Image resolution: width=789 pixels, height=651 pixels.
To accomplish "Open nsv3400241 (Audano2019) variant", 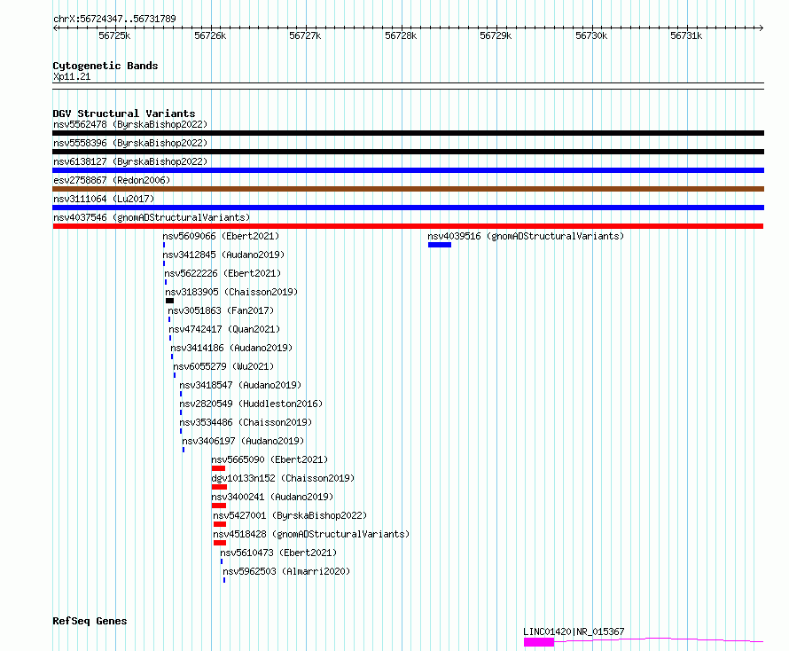I will pyautogui.click(x=272, y=497).
